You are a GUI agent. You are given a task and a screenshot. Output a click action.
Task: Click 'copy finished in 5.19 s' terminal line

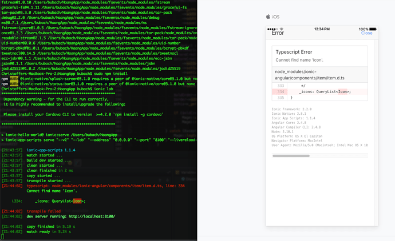tap(50, 227)
